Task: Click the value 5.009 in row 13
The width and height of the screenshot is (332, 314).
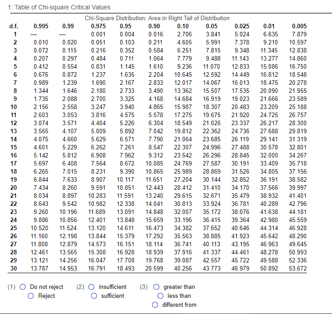Action: tap(98, 131)
